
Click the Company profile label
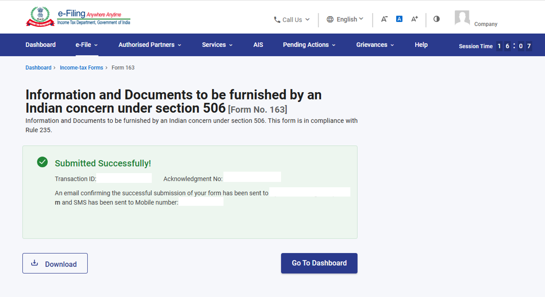pyautogui.click(x=485, y=24)
